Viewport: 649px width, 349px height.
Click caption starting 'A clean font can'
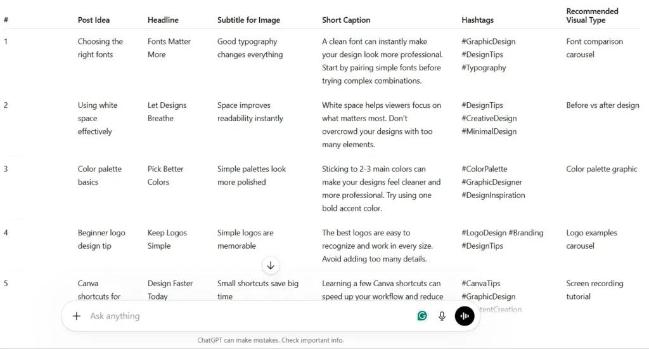pyautogui.click(x=382, y=61)
